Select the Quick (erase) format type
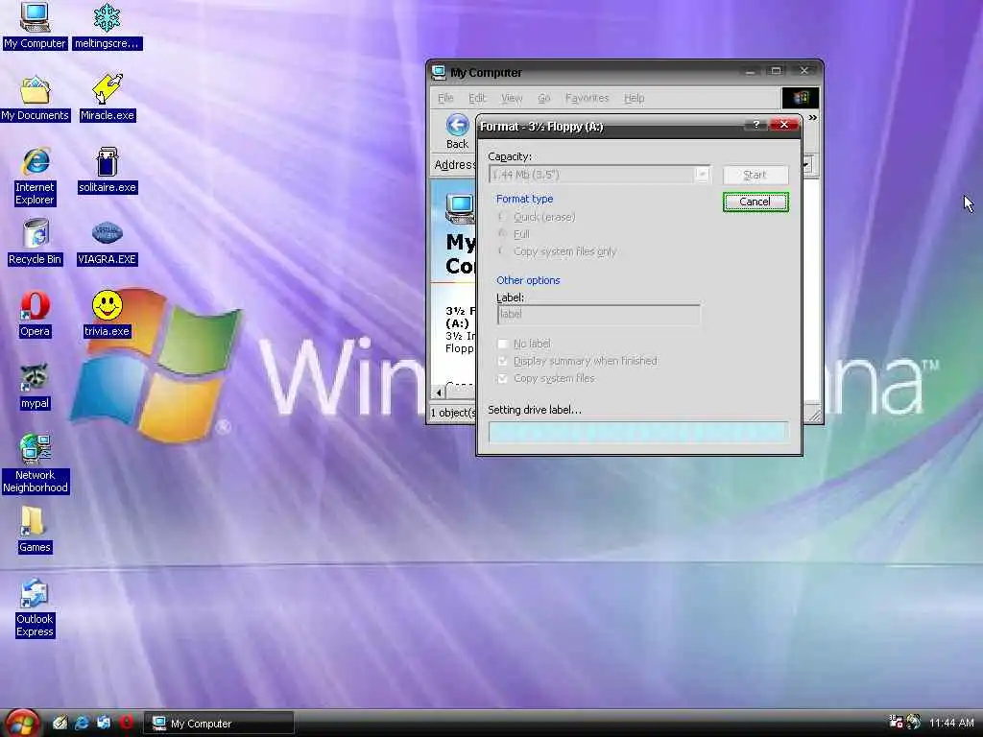 click(x=537, y=217)
